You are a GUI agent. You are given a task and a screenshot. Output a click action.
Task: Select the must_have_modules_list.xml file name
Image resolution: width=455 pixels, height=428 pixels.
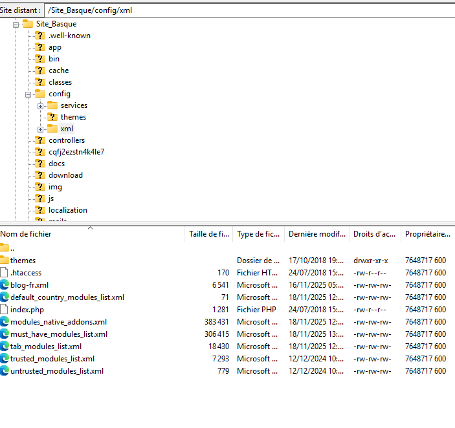[59, 334]
